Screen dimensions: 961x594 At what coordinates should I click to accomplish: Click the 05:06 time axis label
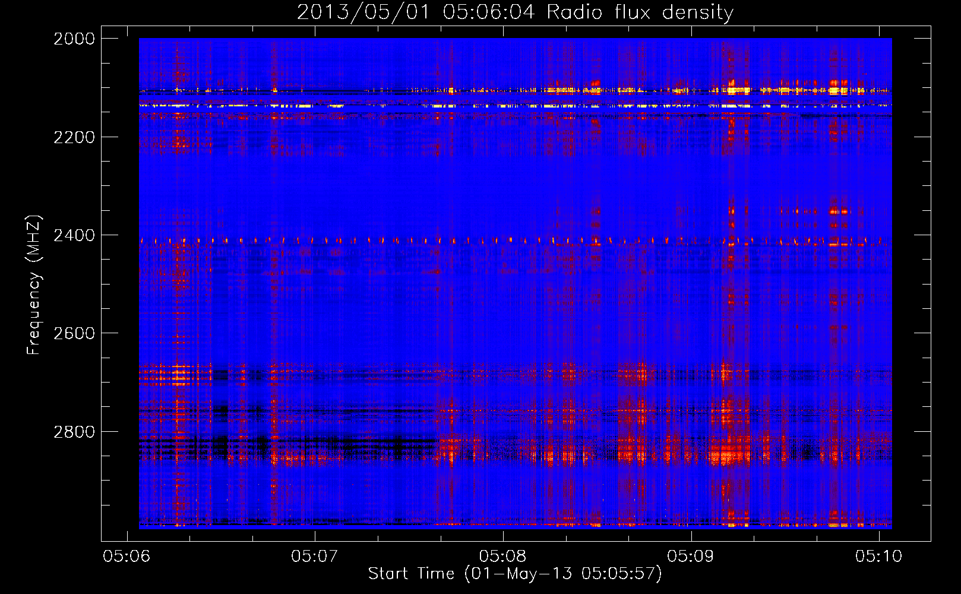(127, 557)
